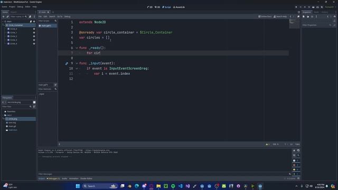
Task: Open renderer dropdown Forward+
Action: tap(330, 7)
